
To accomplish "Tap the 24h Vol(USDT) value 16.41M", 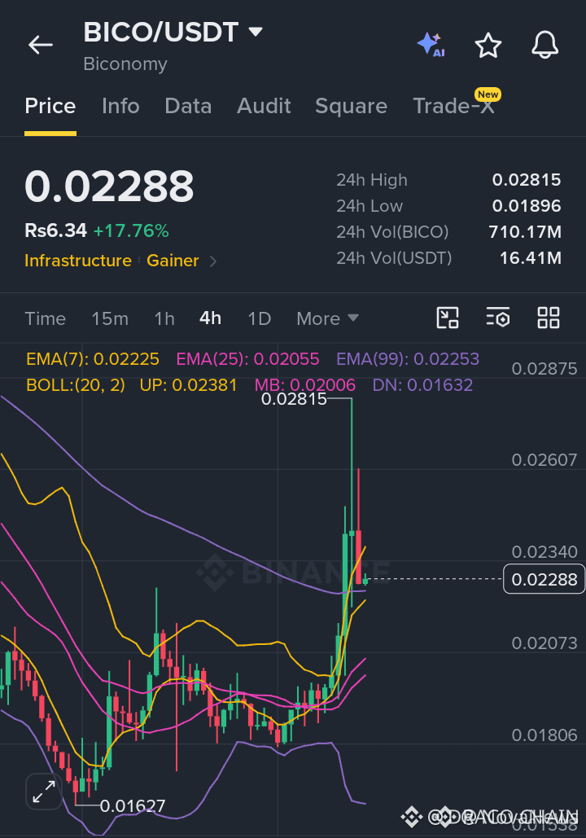I will point(530,258).
